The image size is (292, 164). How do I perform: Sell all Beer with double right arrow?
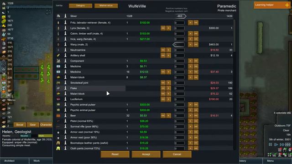196,116
